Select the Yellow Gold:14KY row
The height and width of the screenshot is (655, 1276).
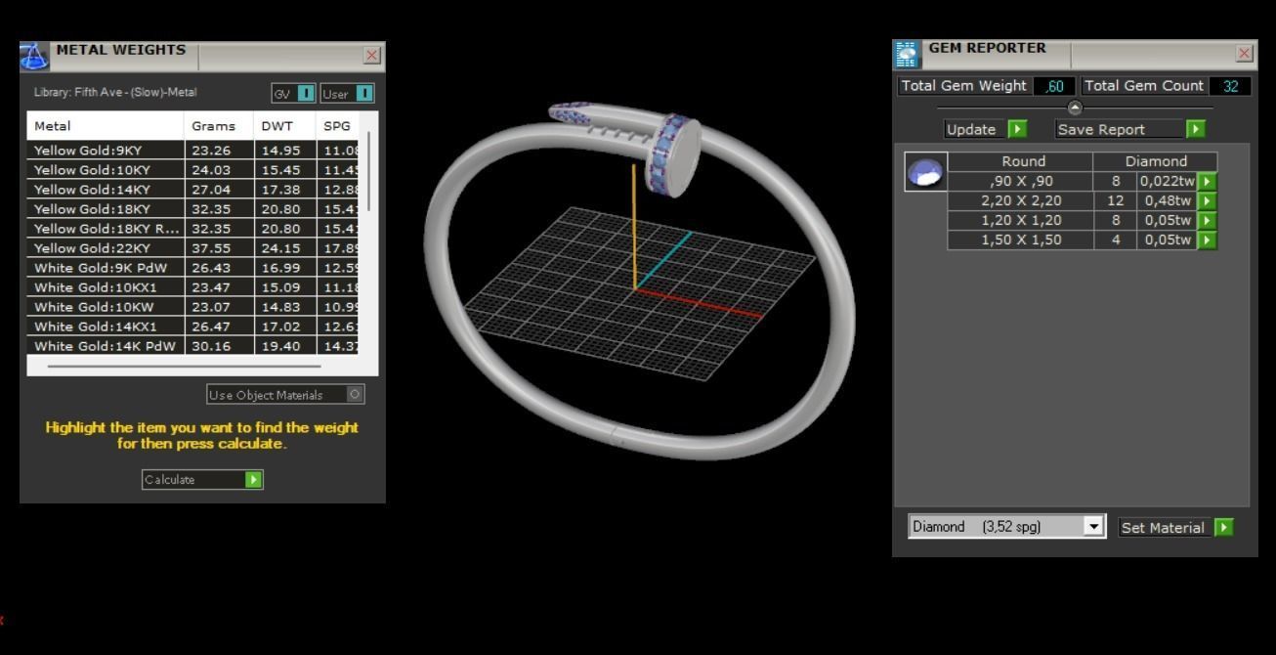[x=193, y=190]
